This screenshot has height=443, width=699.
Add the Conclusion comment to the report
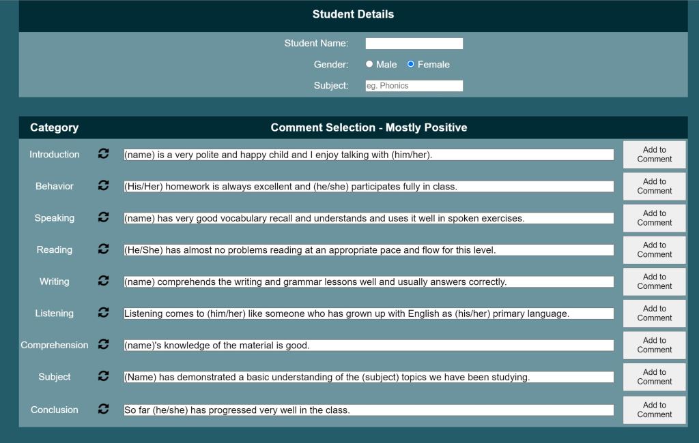(653, 409)
